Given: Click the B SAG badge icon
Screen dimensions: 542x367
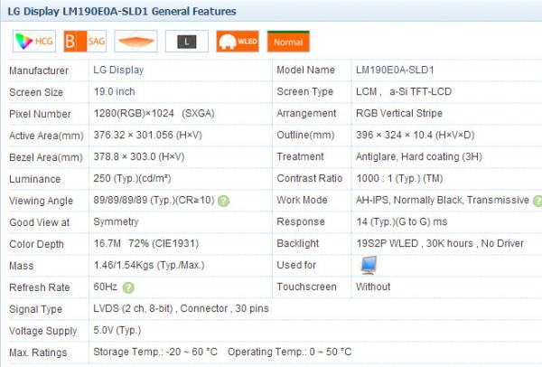Looking at the screenshot, I should (x=85, y=42).
